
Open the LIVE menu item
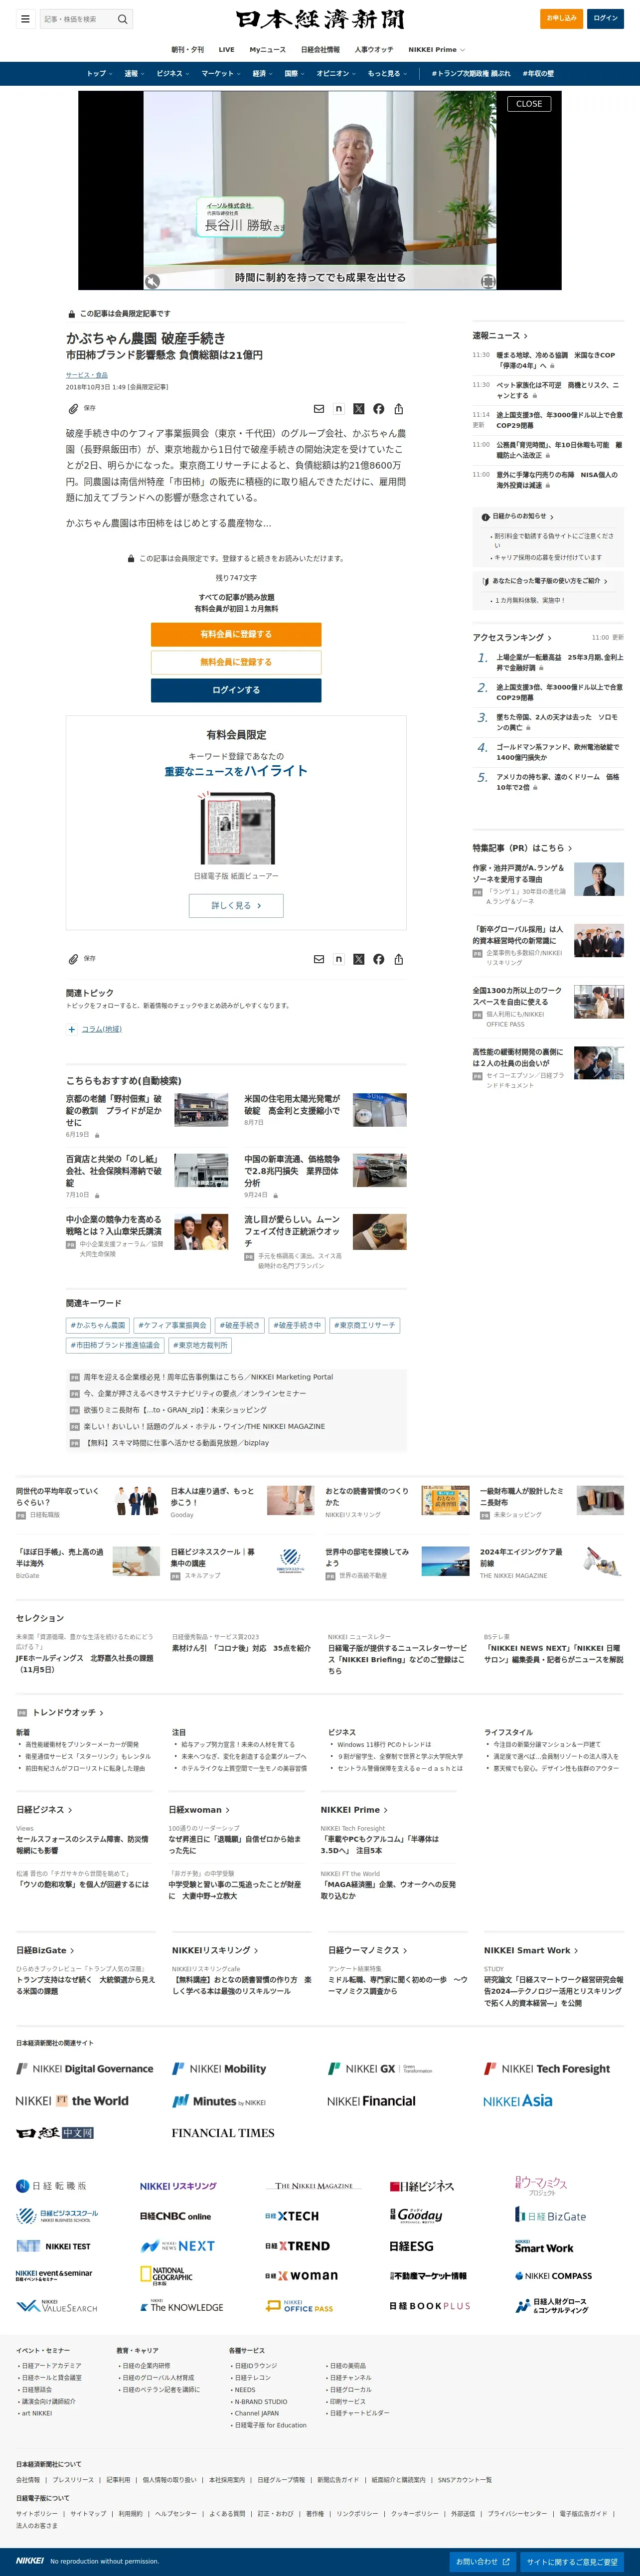pos(227,49)
